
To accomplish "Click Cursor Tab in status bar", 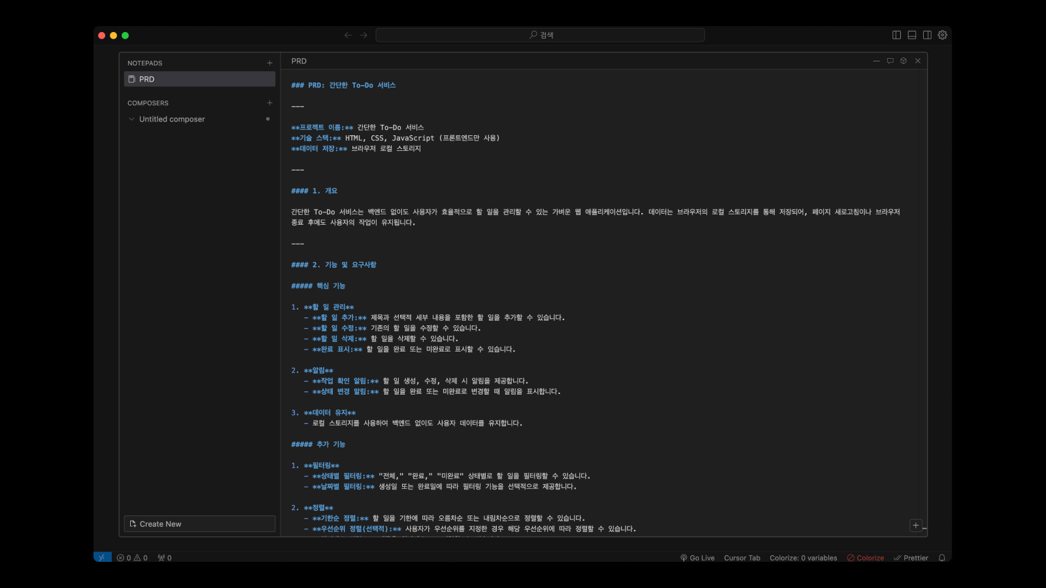I will point(742,558).
